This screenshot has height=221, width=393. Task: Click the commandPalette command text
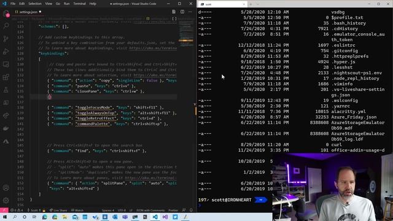point(93,124)
